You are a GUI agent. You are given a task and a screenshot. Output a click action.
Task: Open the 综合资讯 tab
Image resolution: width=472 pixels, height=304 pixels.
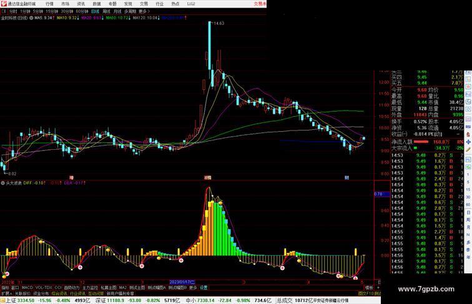pos(59,293)
